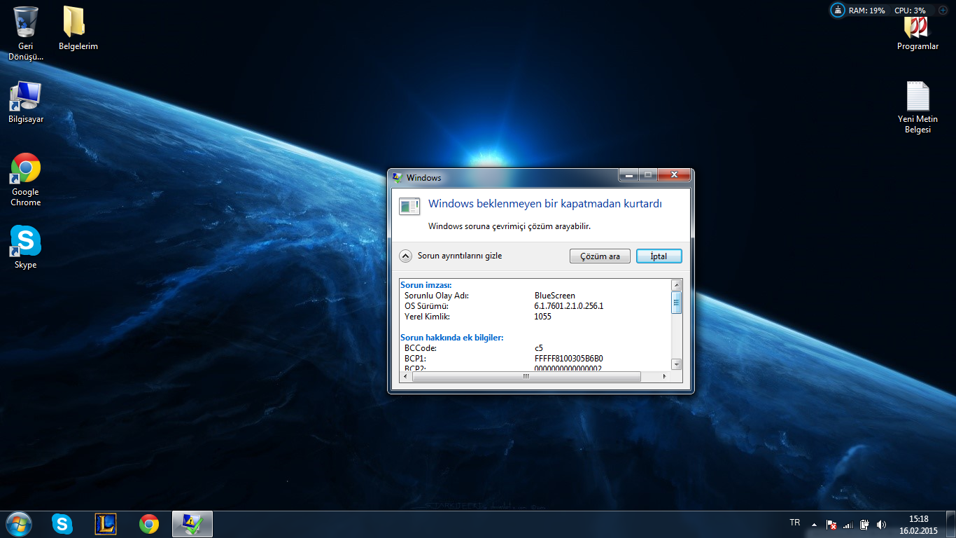Click the BCCode value c5

tap(538, 348)
